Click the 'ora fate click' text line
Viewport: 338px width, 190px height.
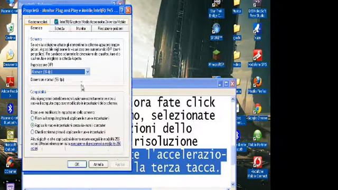174,102
